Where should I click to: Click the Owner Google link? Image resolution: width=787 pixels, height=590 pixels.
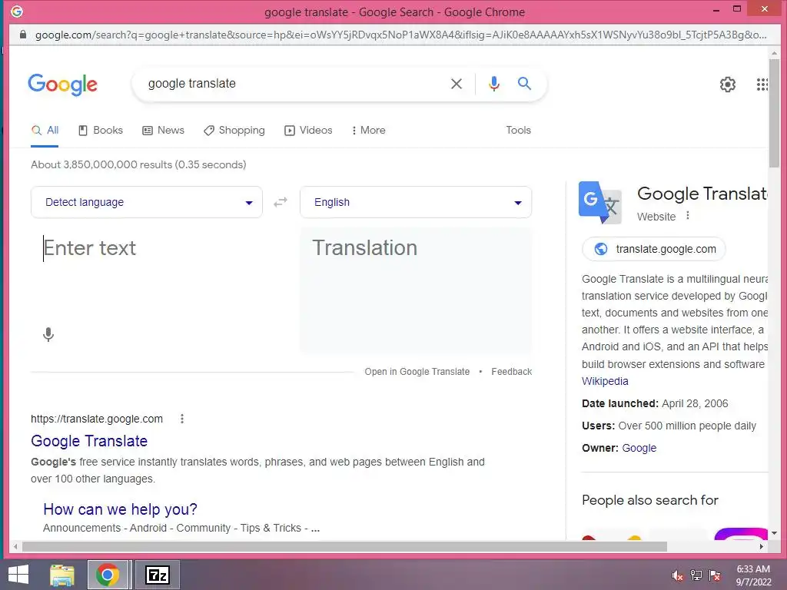(639, 448)
